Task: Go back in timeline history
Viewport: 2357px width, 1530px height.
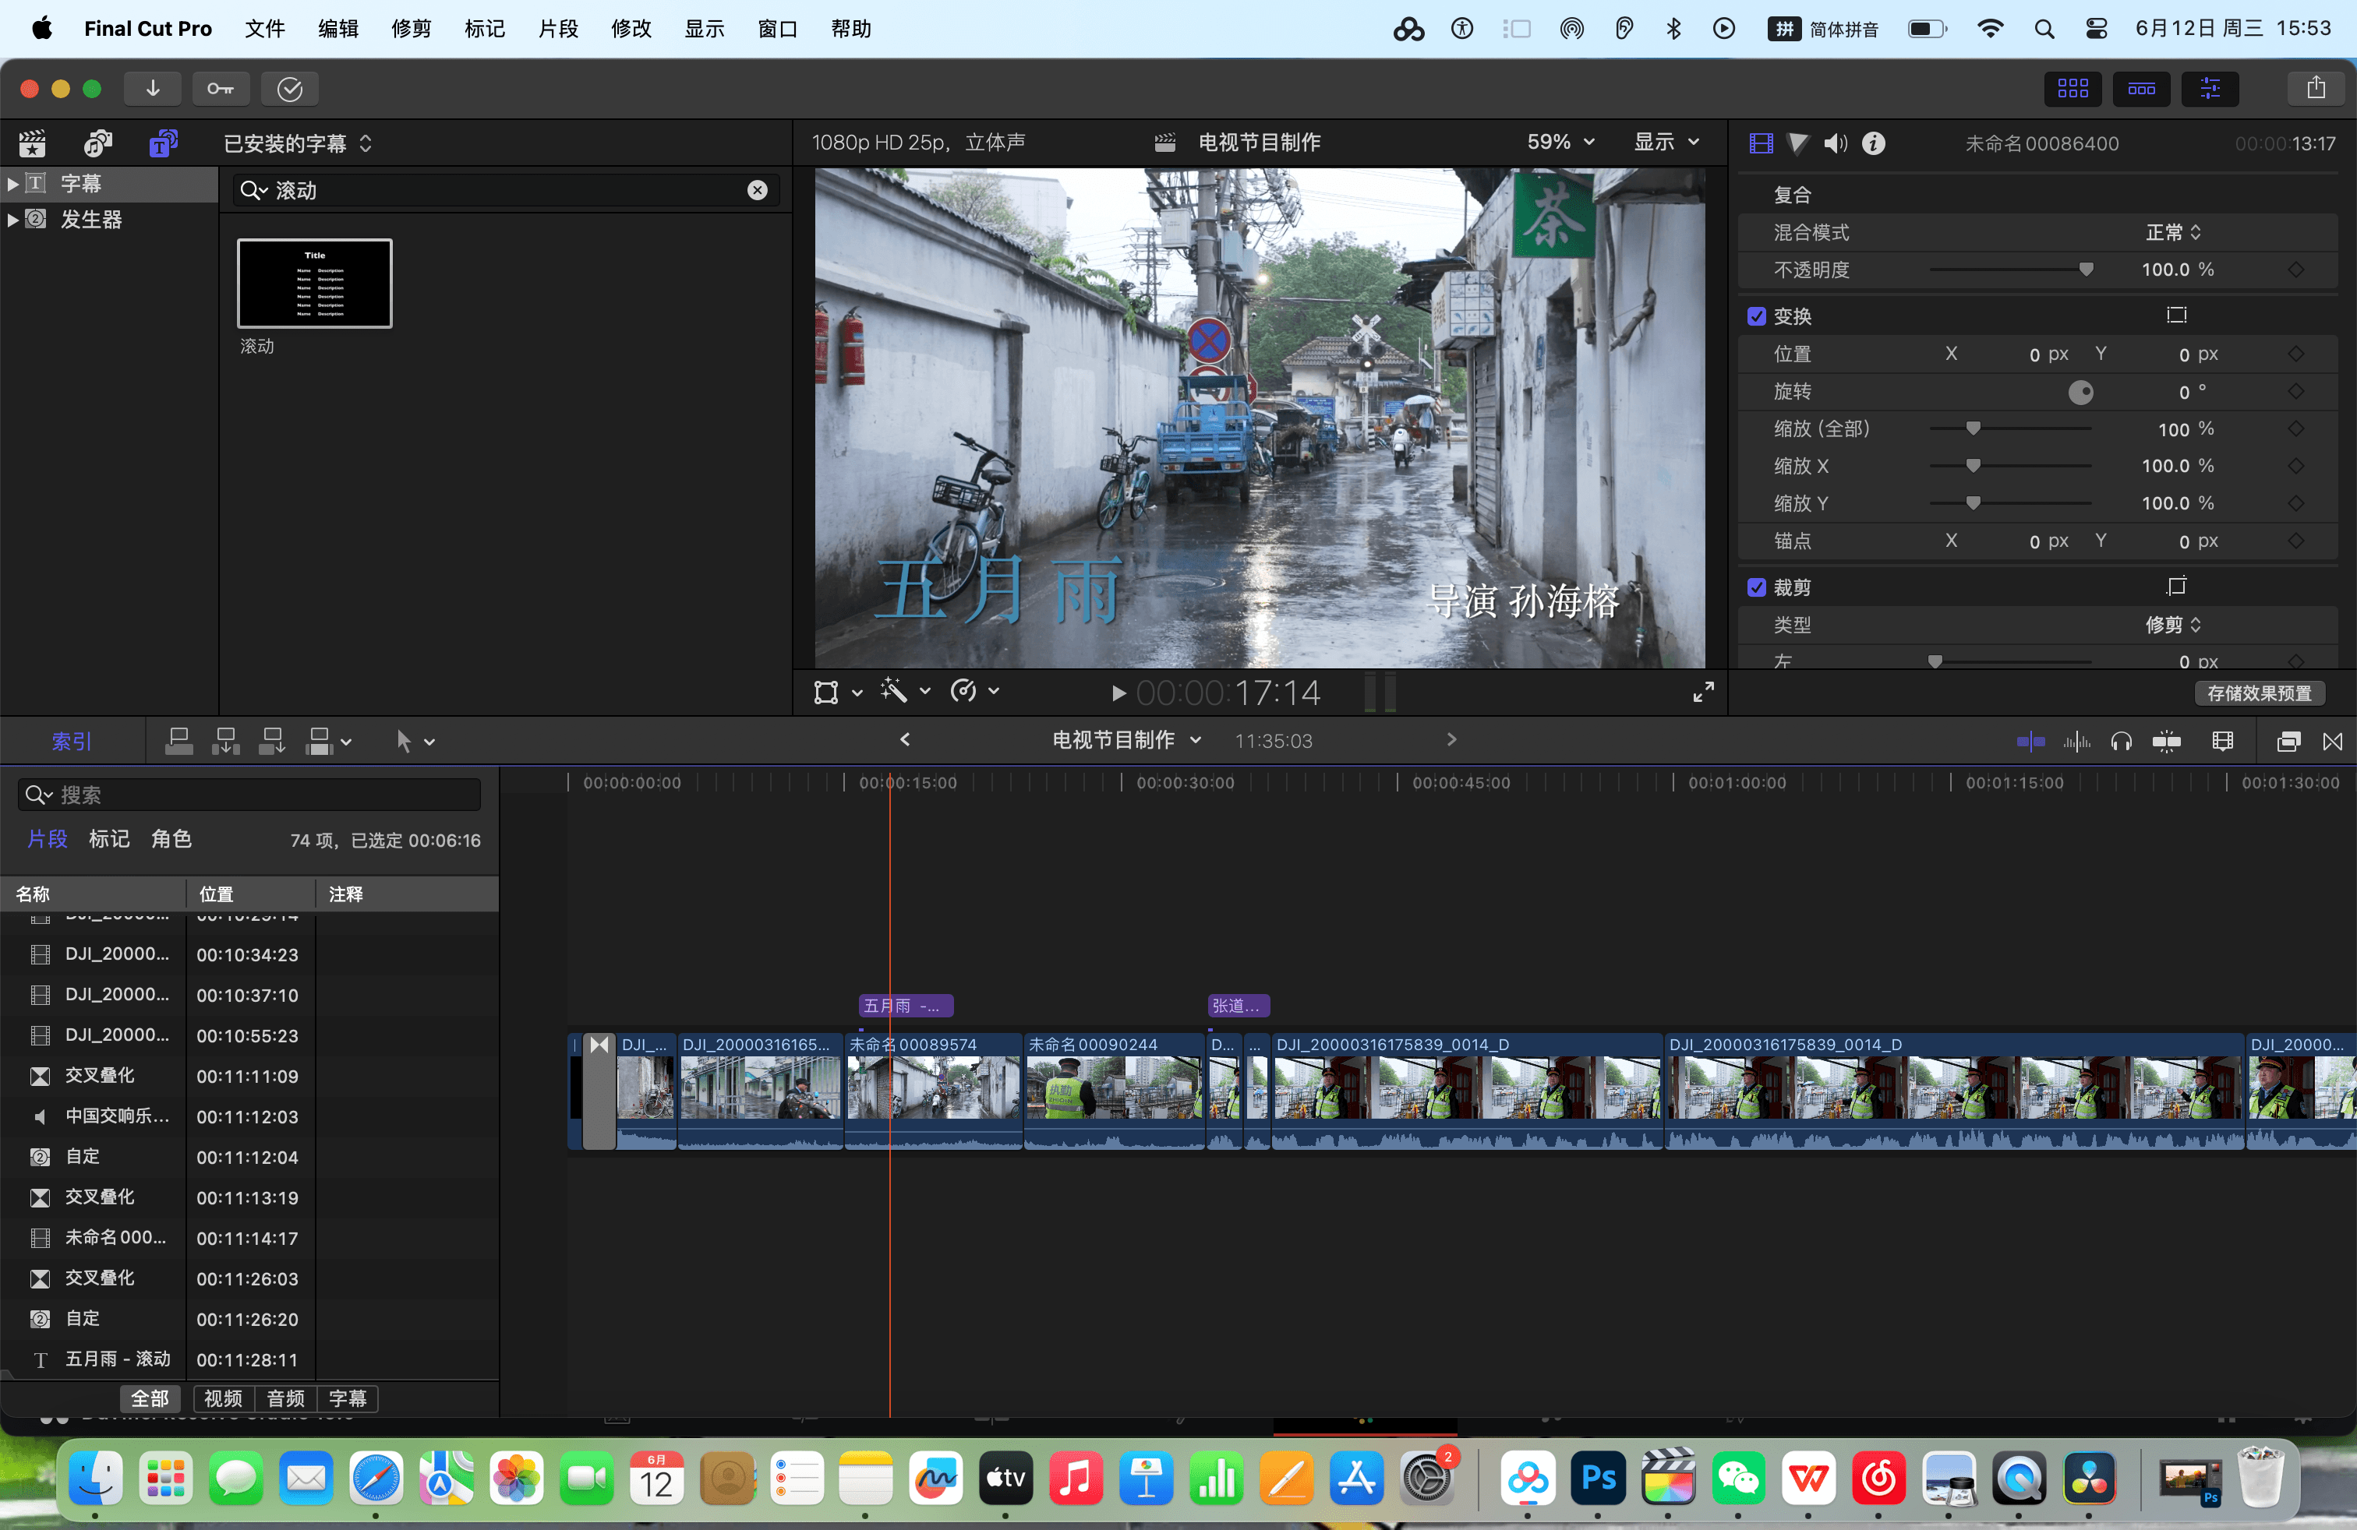Action: coord(904,740)
